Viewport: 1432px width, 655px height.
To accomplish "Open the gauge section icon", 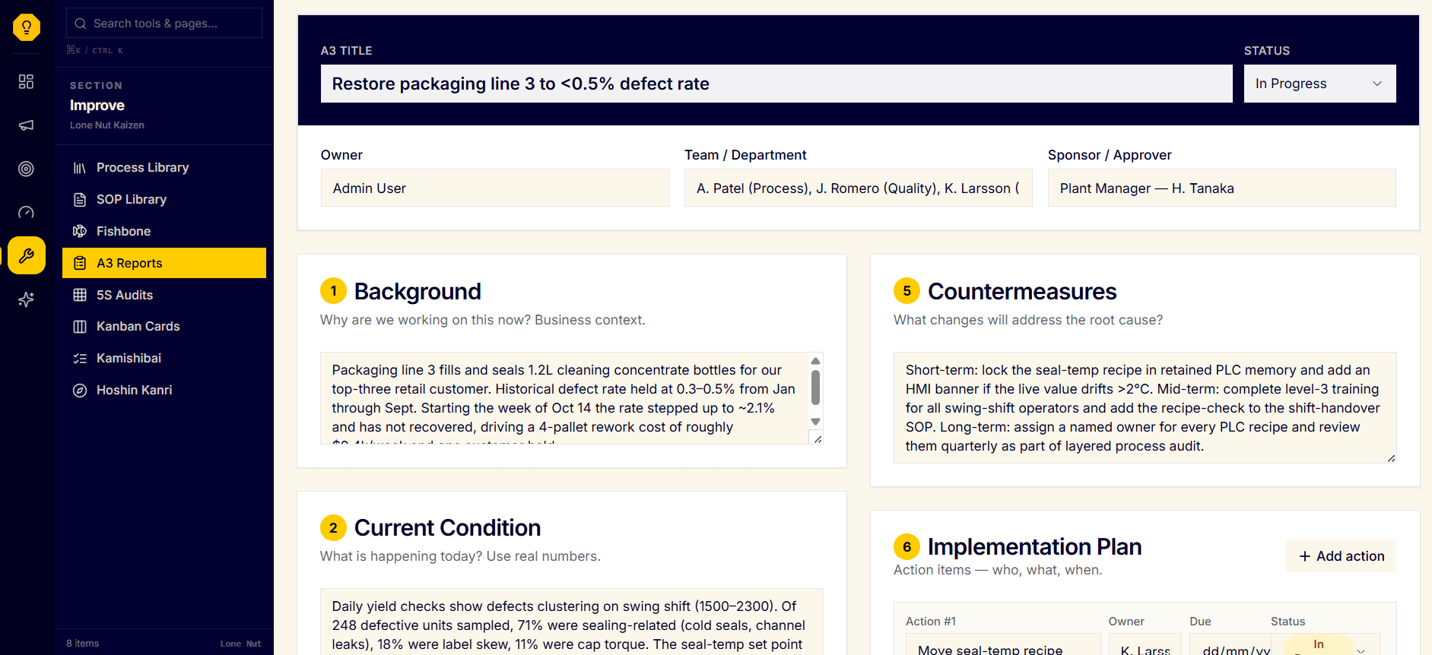I will [x=27, y=213].
